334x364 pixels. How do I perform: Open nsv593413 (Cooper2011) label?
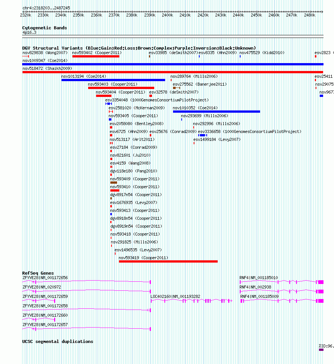(x=135, y=211)
